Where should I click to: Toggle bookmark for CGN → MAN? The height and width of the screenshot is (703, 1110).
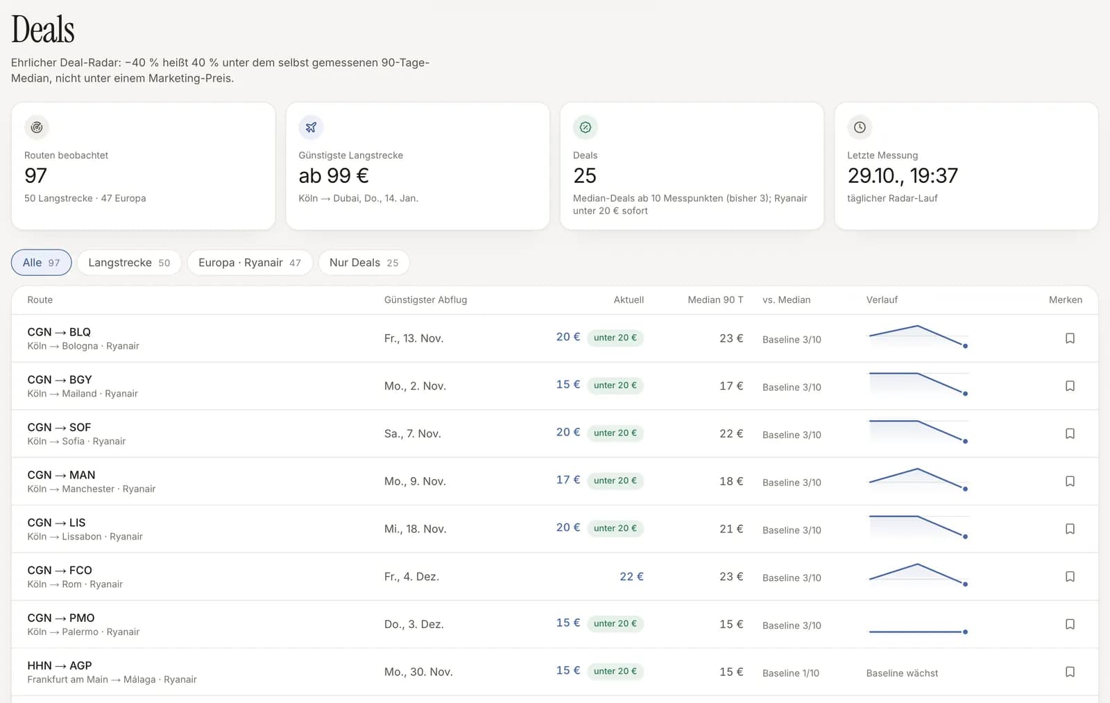[1070, 481]
